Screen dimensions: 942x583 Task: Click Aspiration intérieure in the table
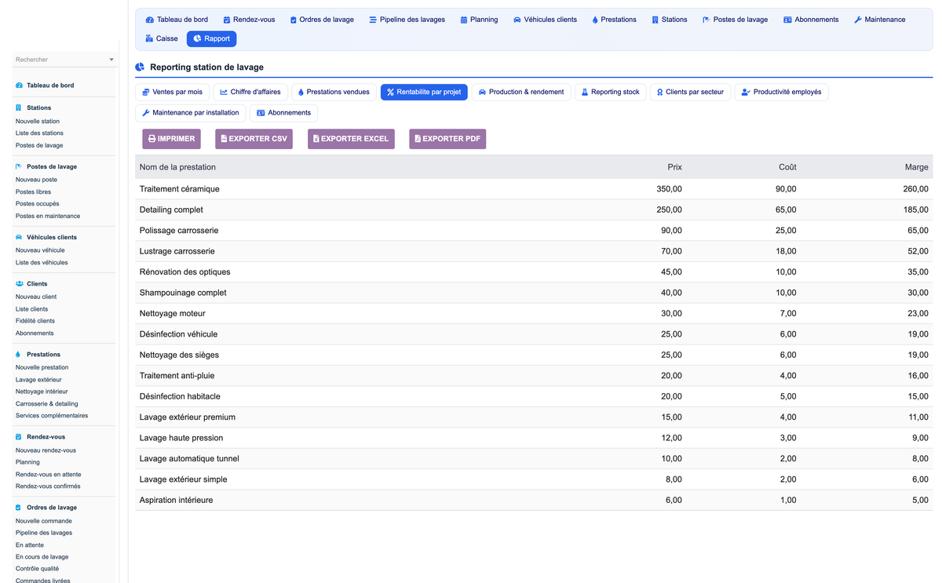tap(176, 500)
